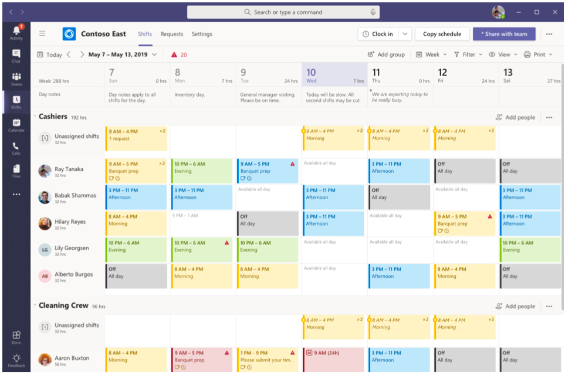Show more apps ellipsis in sidebar

(16, 195)
